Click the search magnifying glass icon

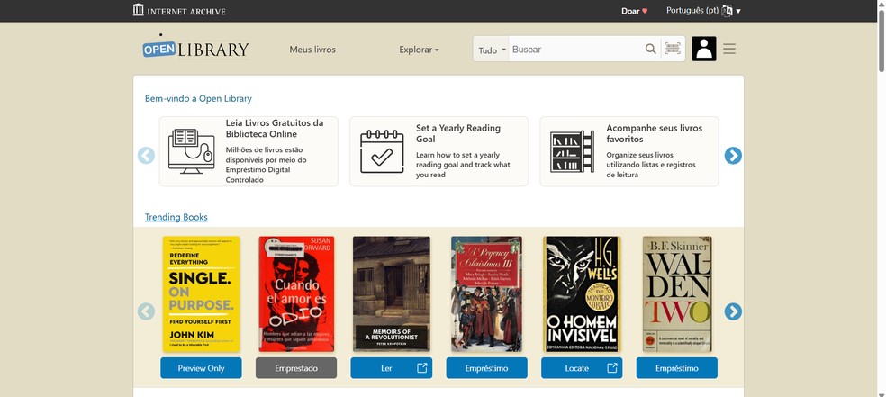coord(650,50)
